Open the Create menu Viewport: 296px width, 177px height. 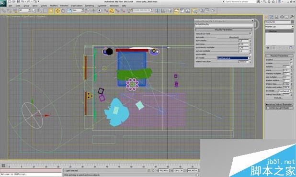point(44,6)
